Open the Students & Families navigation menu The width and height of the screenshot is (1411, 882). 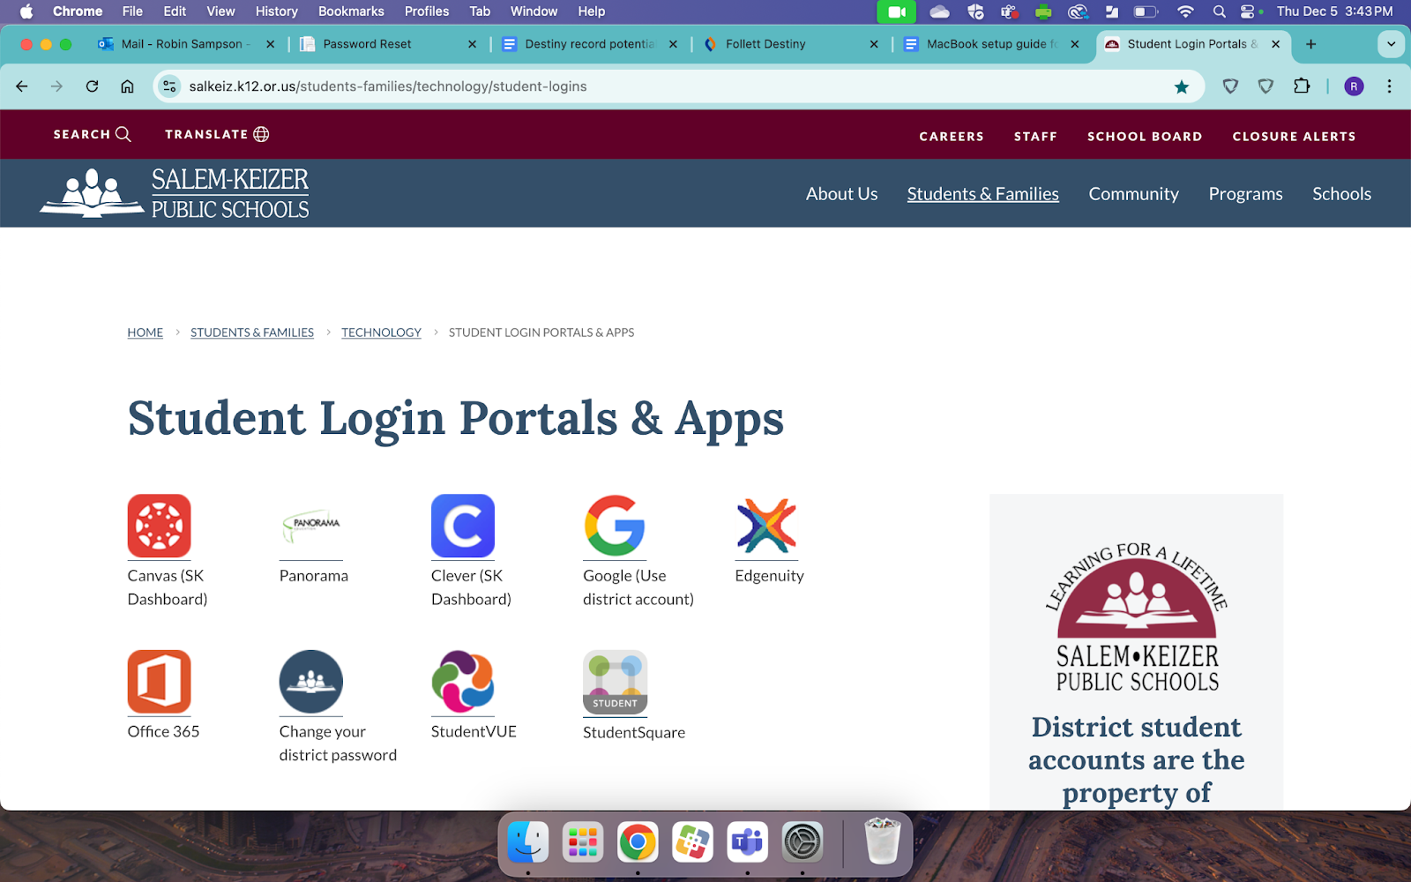pos(982,194)
